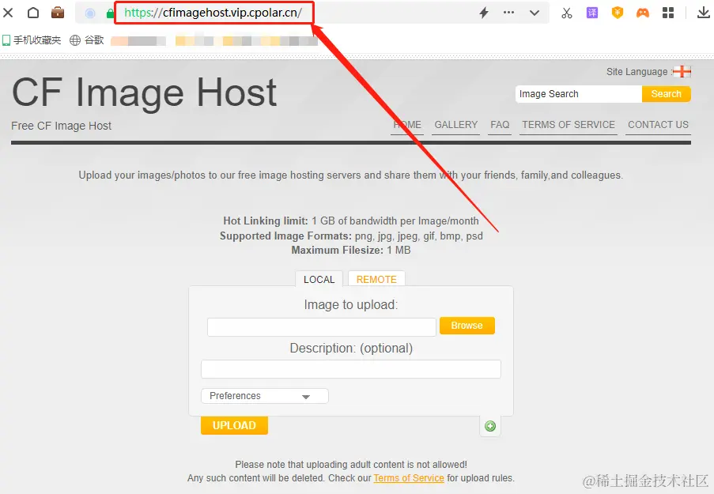Viewport: 714px width, 494px height.
Task: Open the three-dots more options icon
Action: click(508, 13)
